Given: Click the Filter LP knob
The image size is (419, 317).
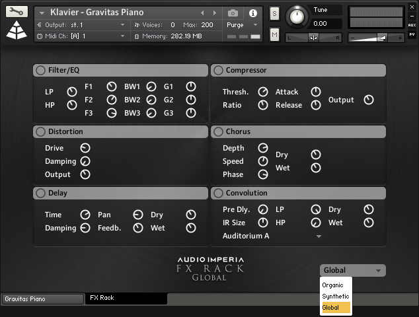Looking at the screenshot, I should coord(72,92).
